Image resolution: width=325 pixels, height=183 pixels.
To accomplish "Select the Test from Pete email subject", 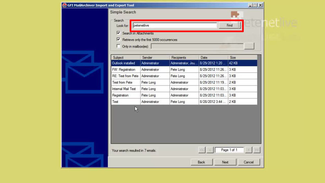I will tap(122, 82).
